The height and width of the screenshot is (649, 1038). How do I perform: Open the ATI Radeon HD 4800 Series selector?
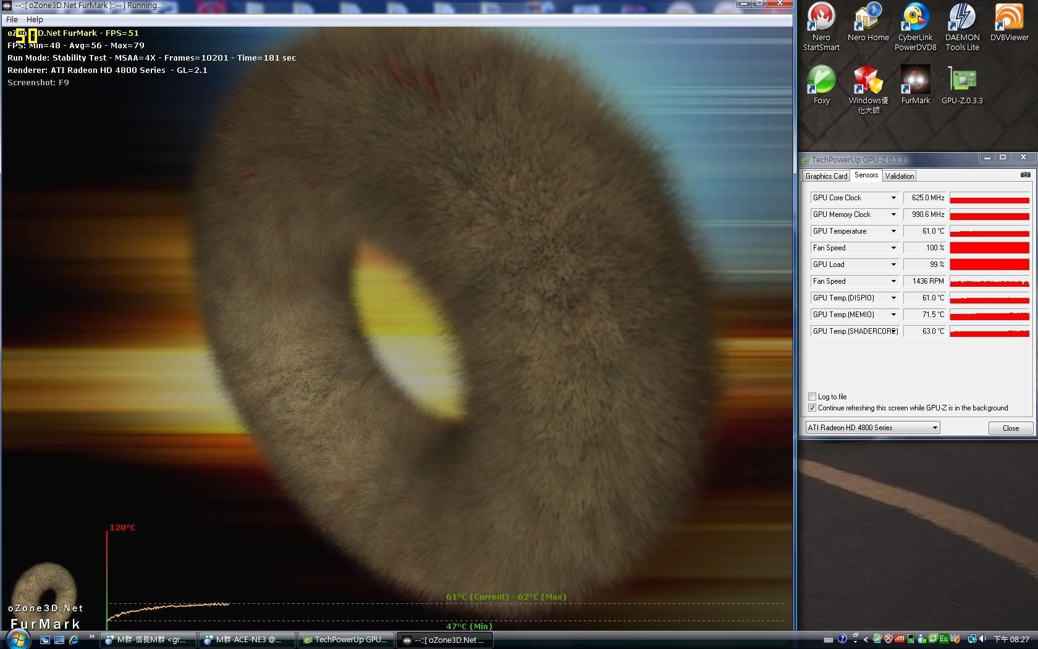(x=872, y=427)
